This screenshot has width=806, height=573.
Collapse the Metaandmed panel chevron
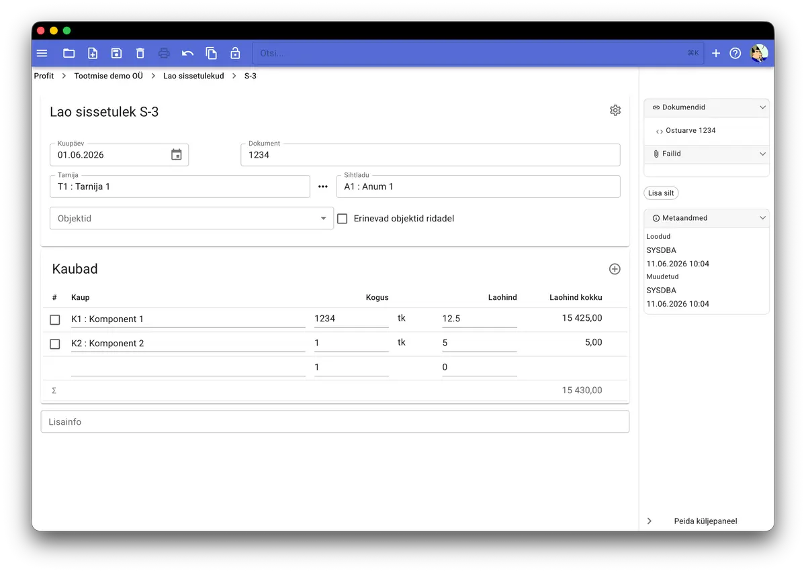tap(762, 218)
